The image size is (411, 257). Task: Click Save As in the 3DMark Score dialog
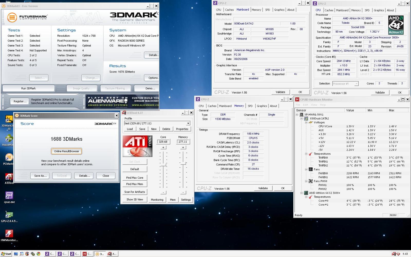[x=40, y=176]
